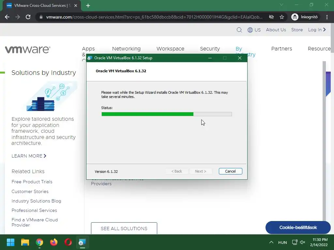The width and height of the screenshot is (334, 250).
Task: Click the browser forward arrow
Action: tap(18, 17)
